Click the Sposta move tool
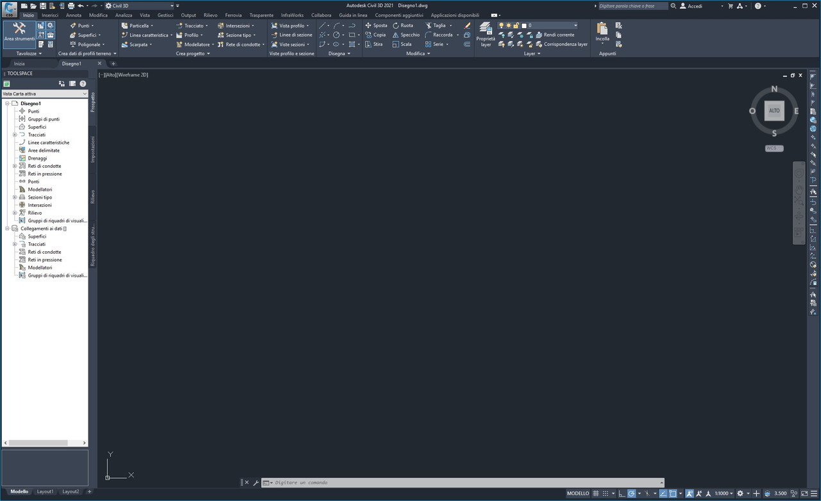Image resolution: width=821 pixels, height=501 pixels. pos(377,26)
